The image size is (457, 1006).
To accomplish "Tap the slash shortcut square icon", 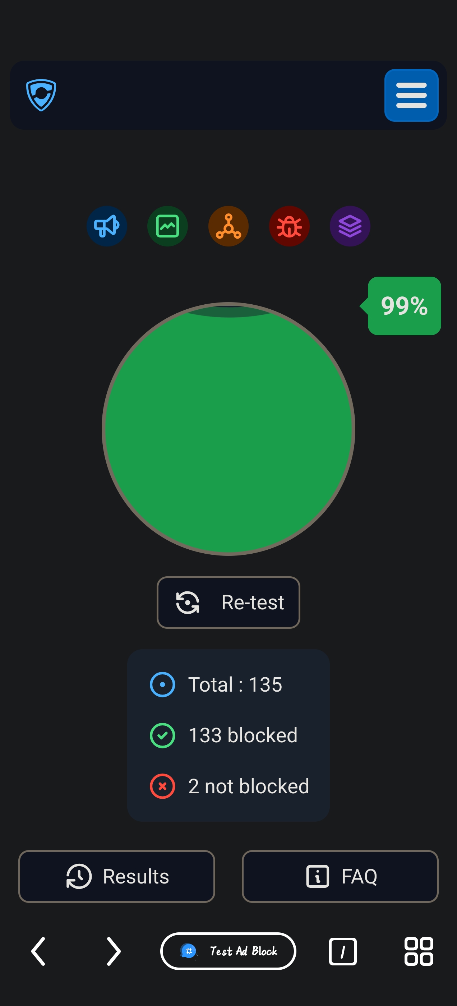I will click(342, 951).
